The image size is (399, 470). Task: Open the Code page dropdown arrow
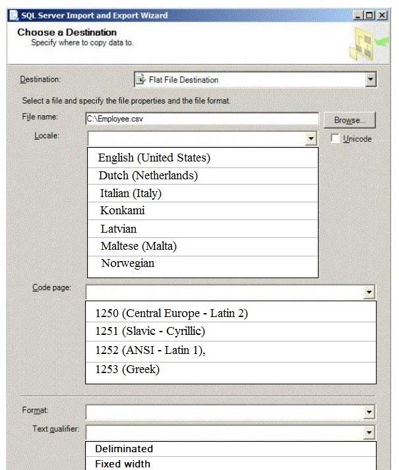[x=369, y=292]
